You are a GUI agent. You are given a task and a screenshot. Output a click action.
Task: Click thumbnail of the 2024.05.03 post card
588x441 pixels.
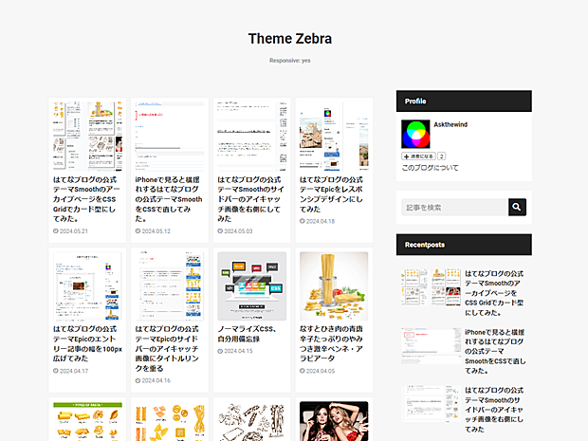(252, 137)
